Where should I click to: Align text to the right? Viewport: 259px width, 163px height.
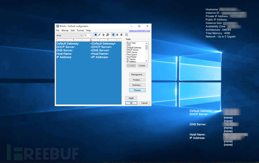coord(121,35)
